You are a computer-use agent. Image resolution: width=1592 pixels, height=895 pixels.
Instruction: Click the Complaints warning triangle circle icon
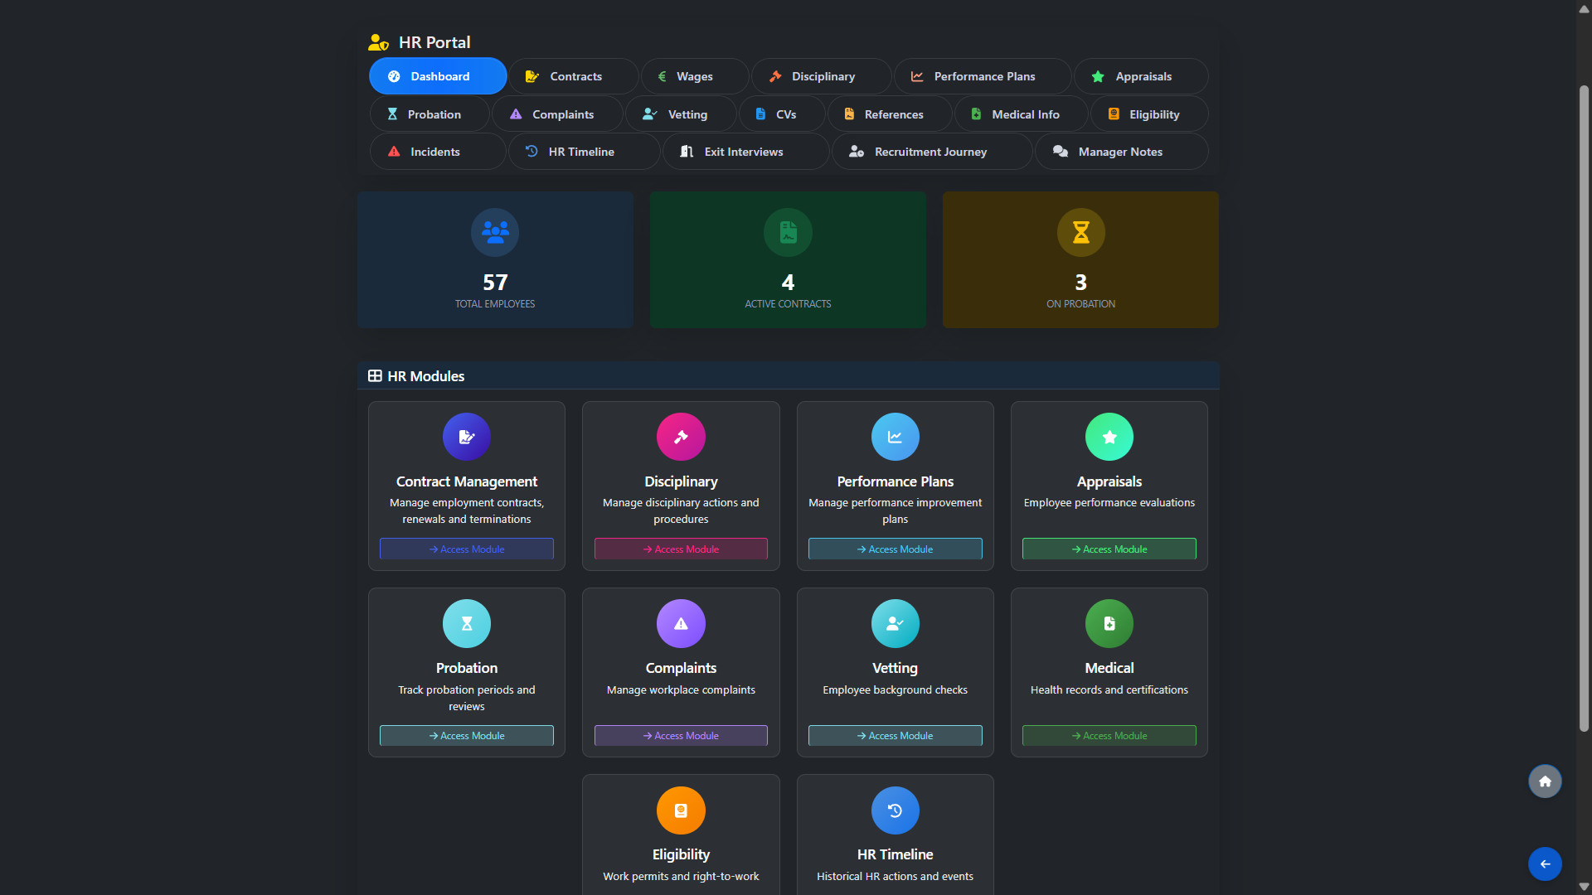point(681,623)
